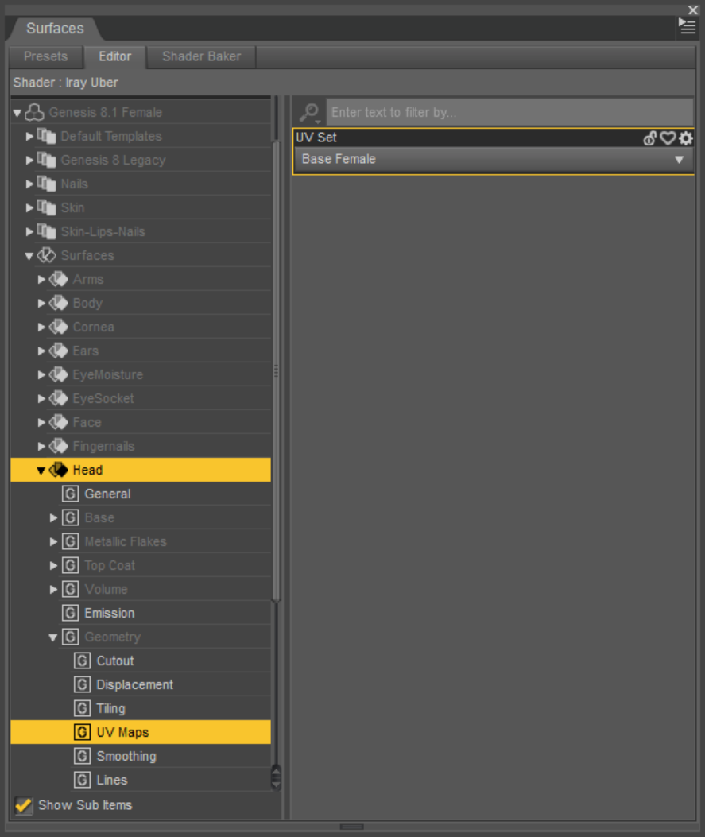Click the Nails template folder icon
Screen dimensions: 705x837
(x=46, y=184)
